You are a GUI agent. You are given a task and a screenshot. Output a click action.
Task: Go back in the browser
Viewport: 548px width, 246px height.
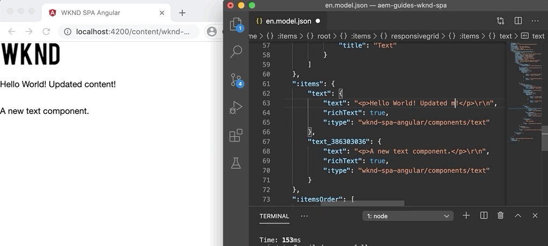click(x=12, y=32)
